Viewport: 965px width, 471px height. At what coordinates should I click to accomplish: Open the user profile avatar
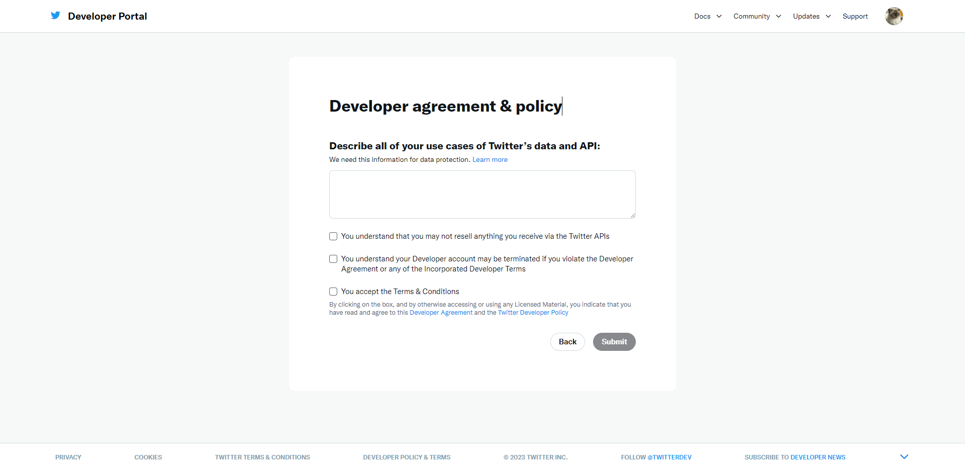pyautogui.click(x=894, y=16)
